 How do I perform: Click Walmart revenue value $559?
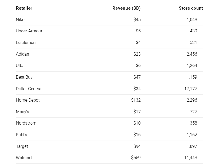pyautogui.click(x=136, y=158)
